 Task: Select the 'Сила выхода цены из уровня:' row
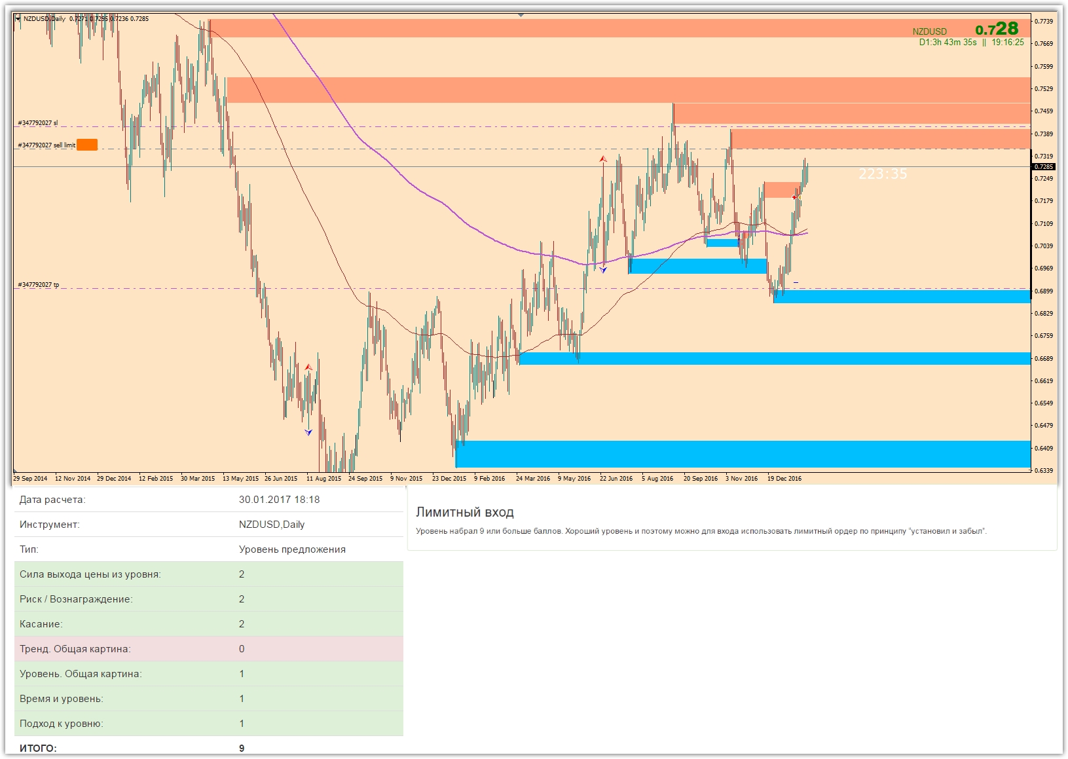pyautogui.click(x=209, y=574)
